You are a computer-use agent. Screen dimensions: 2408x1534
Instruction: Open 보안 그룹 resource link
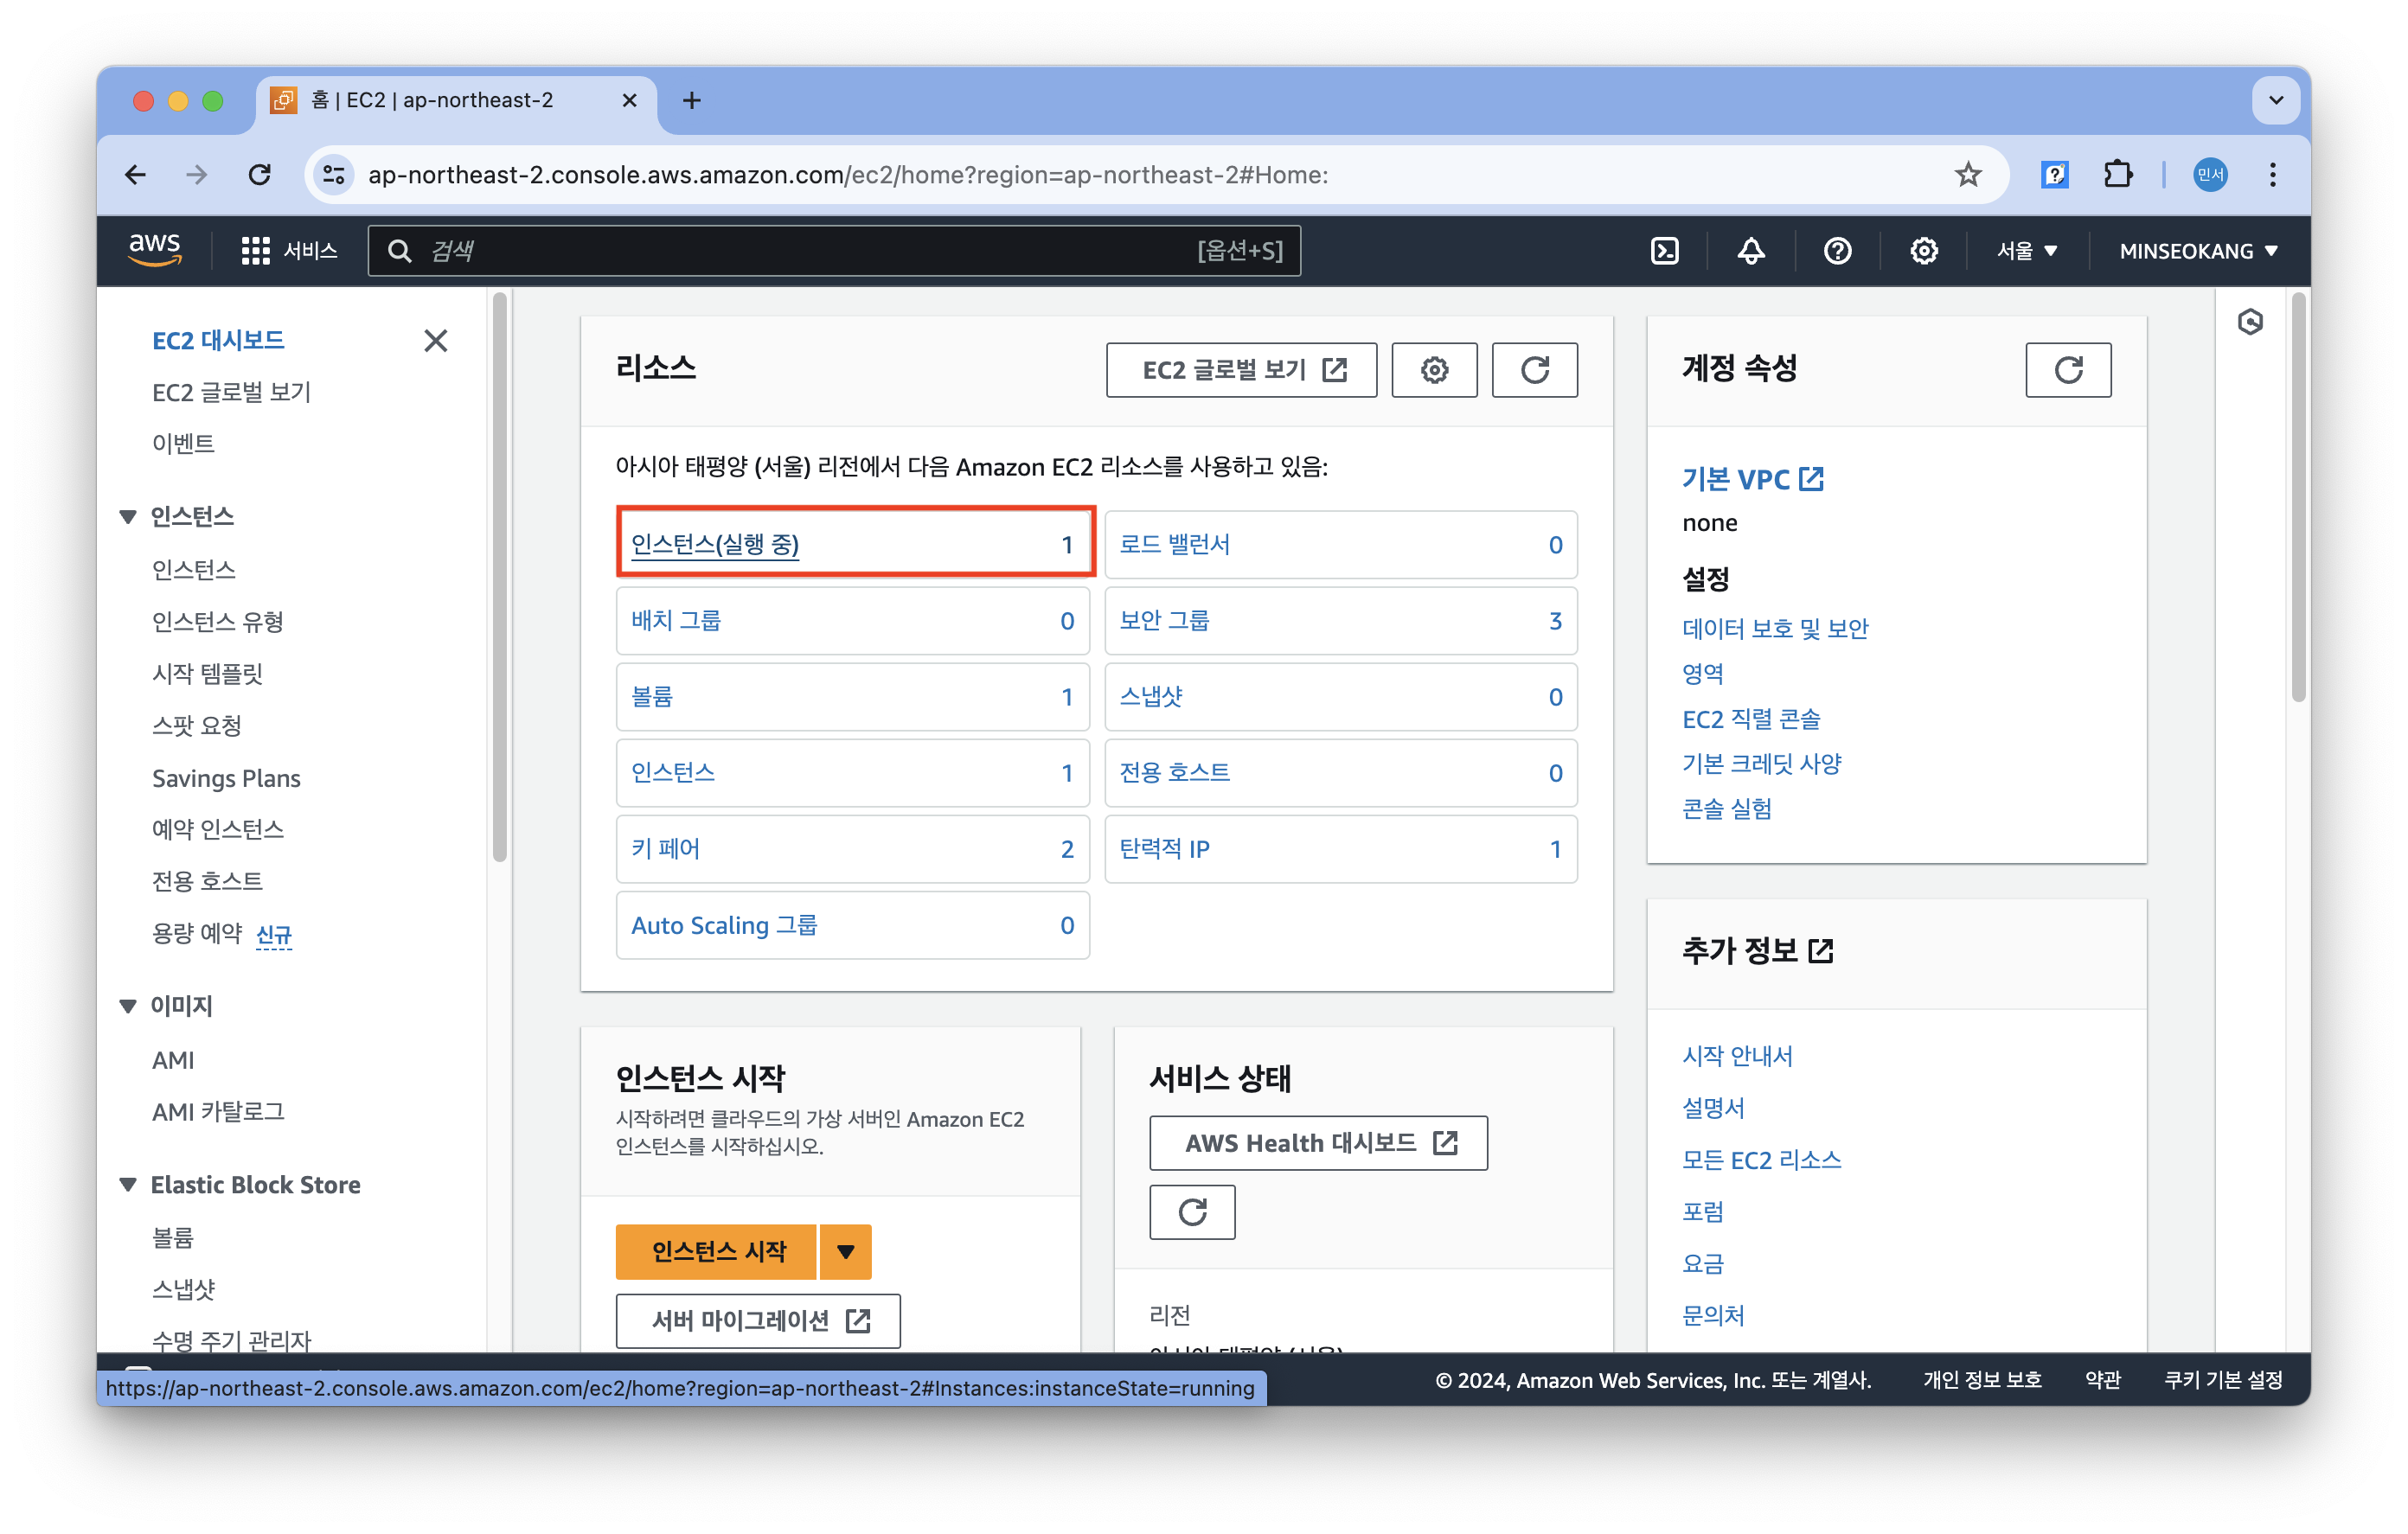[x=1164, y=621]
